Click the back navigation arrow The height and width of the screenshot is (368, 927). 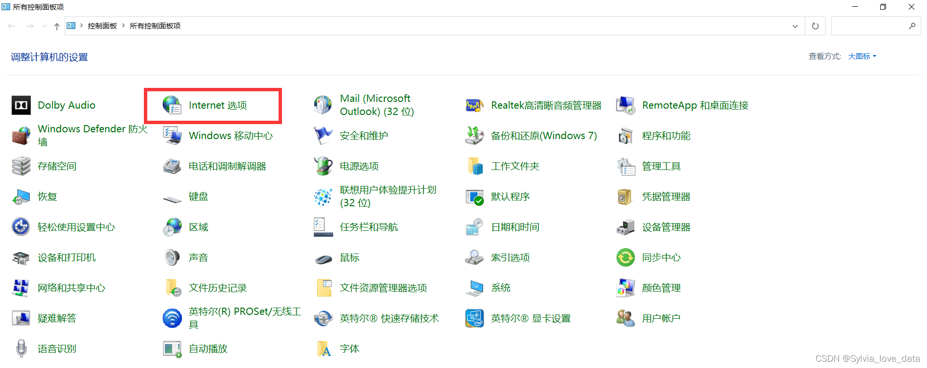click(x=12, y=26)
